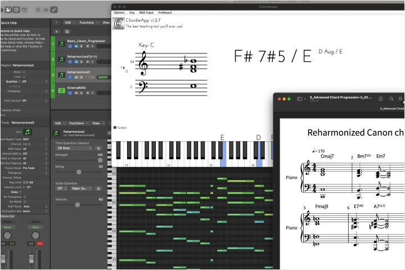Open Freeze Mode Pre Fader popup

click(35, 168)
